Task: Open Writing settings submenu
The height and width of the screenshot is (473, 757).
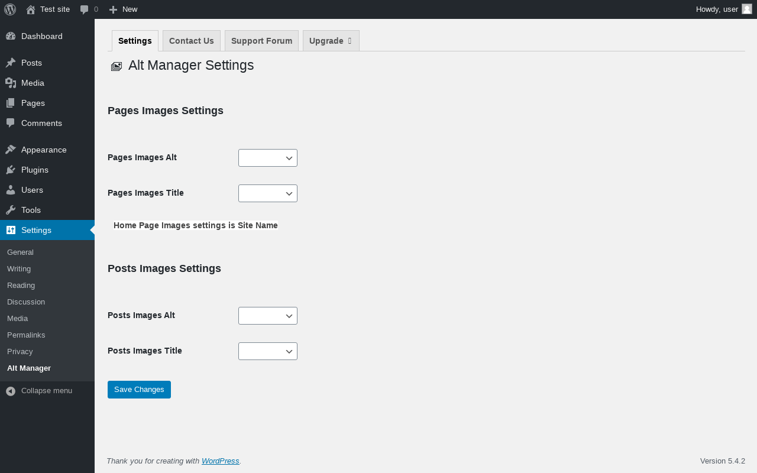Action: (x=47, y=269)
